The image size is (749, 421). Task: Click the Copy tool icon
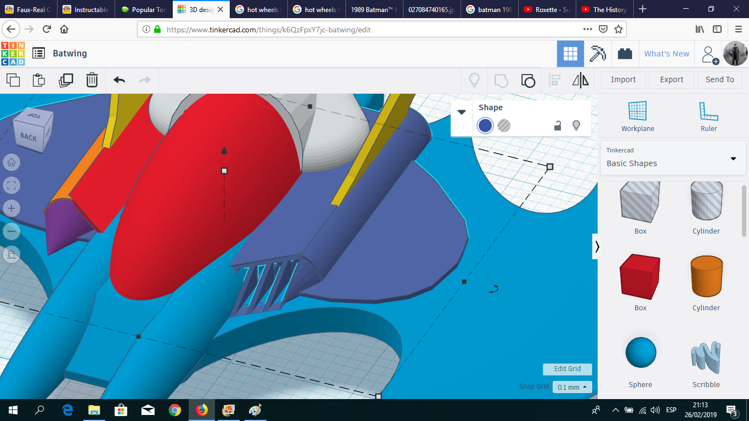(13, 80)
